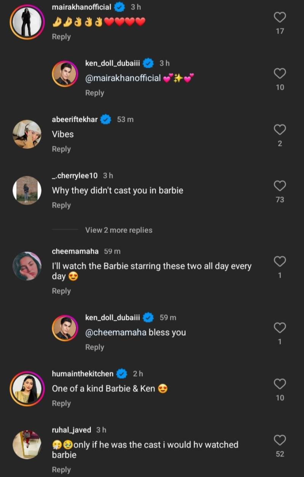This screenshot has height=477, width=304.
Task: Open cheemamaha's avatar
Action: tap(27, 266)
